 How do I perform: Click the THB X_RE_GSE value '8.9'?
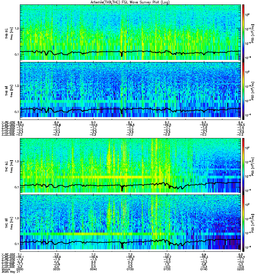pyautogui.click(x=57, y=122)
